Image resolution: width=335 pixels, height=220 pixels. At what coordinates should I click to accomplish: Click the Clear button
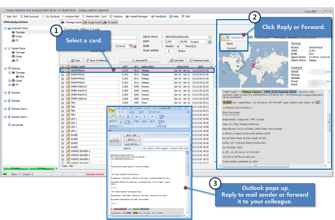[75, 60]
